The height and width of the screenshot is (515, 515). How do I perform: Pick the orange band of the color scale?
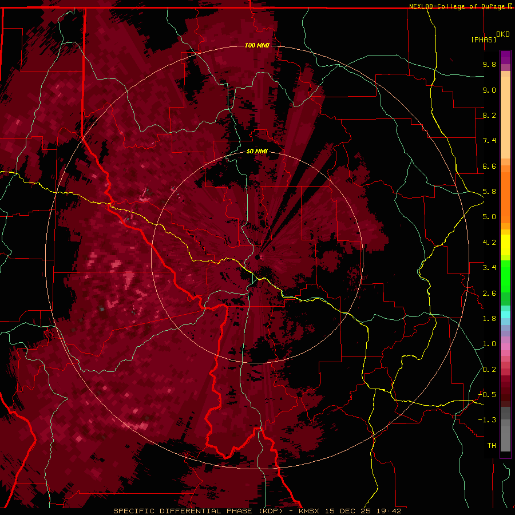pyautogui.click(x=505, y=197)
